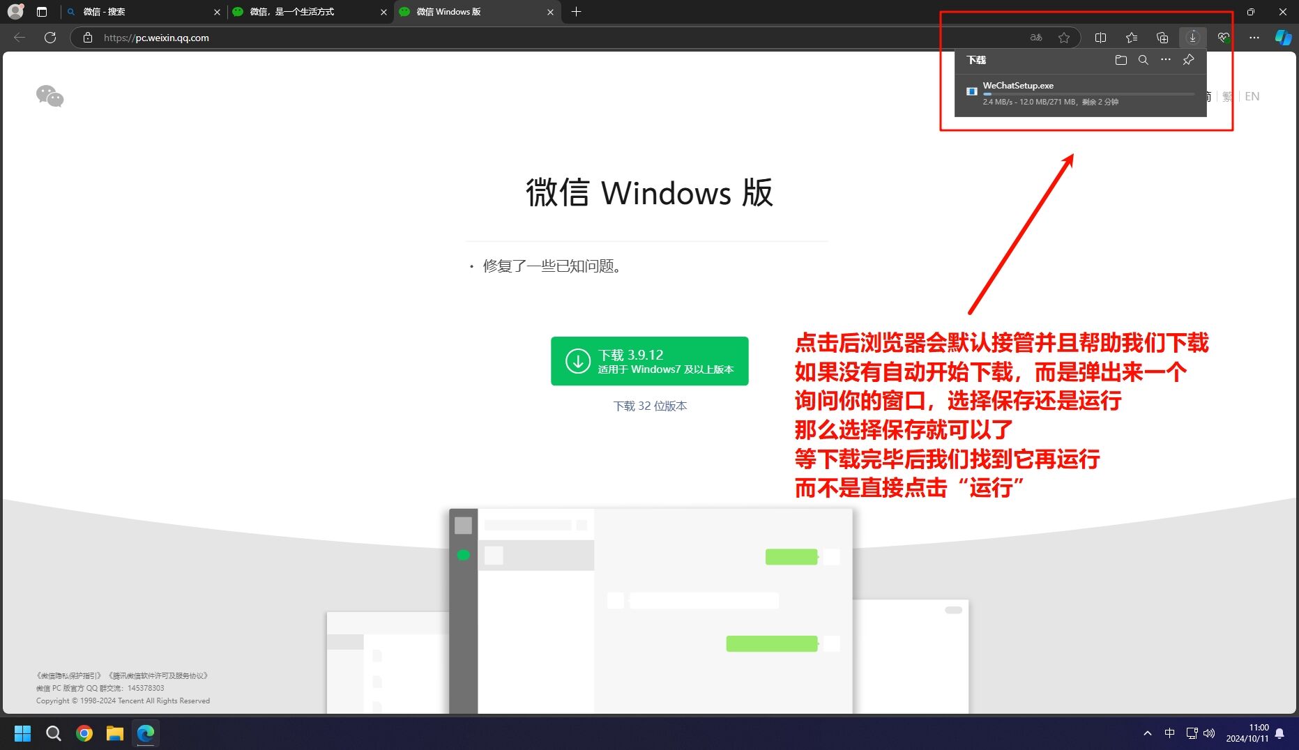Click the address bar showing pc.weixin.qq.com

(488, 38)
